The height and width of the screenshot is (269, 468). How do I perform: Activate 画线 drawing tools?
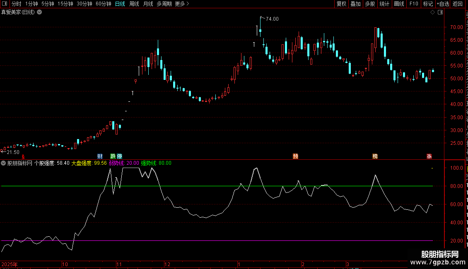tap(399, 4)
